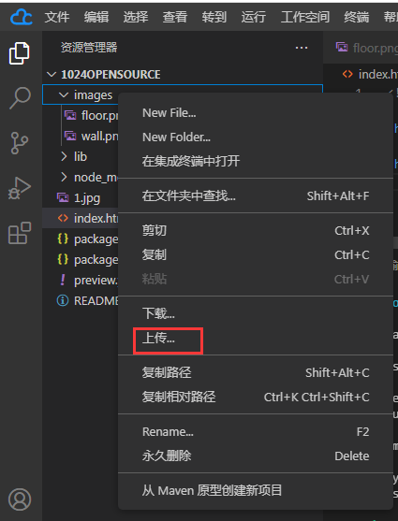
Task: Click the README info file icon
Action: click(63, 300)
